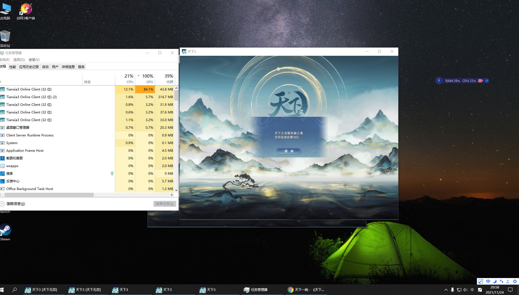
Task: Open the Windows Start menu
Action: [2, 290]
